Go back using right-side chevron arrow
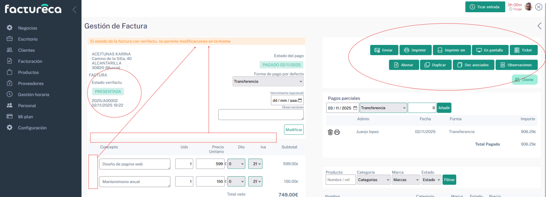Viewport: 546px width, 197px height. click(x=539, y=26)
